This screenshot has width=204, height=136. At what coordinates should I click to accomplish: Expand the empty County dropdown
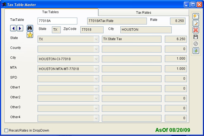tap(96, 49)
